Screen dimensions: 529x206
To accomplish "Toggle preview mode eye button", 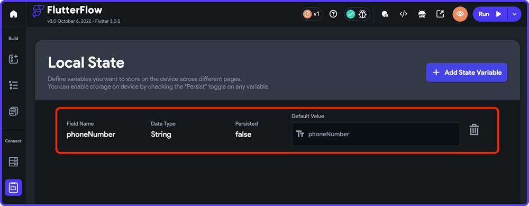I will 460,14.
